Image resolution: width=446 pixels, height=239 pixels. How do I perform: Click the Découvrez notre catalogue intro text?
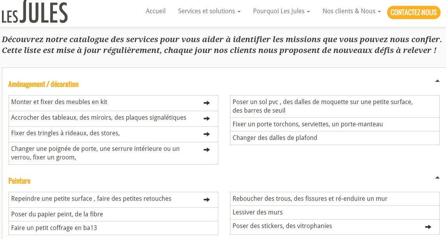222,45
